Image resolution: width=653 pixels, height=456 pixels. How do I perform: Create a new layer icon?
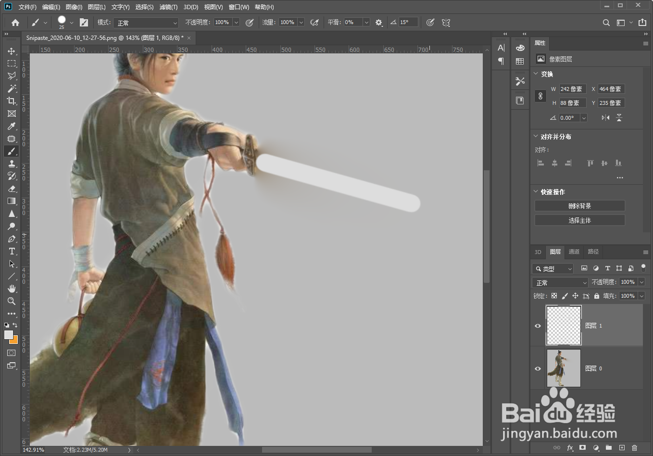click(622, 448)
